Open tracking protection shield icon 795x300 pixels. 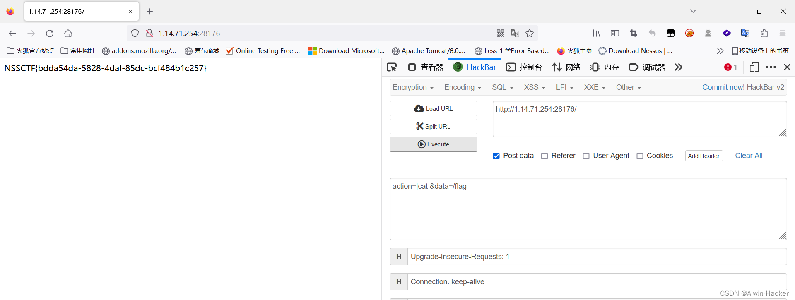(135, 34)
